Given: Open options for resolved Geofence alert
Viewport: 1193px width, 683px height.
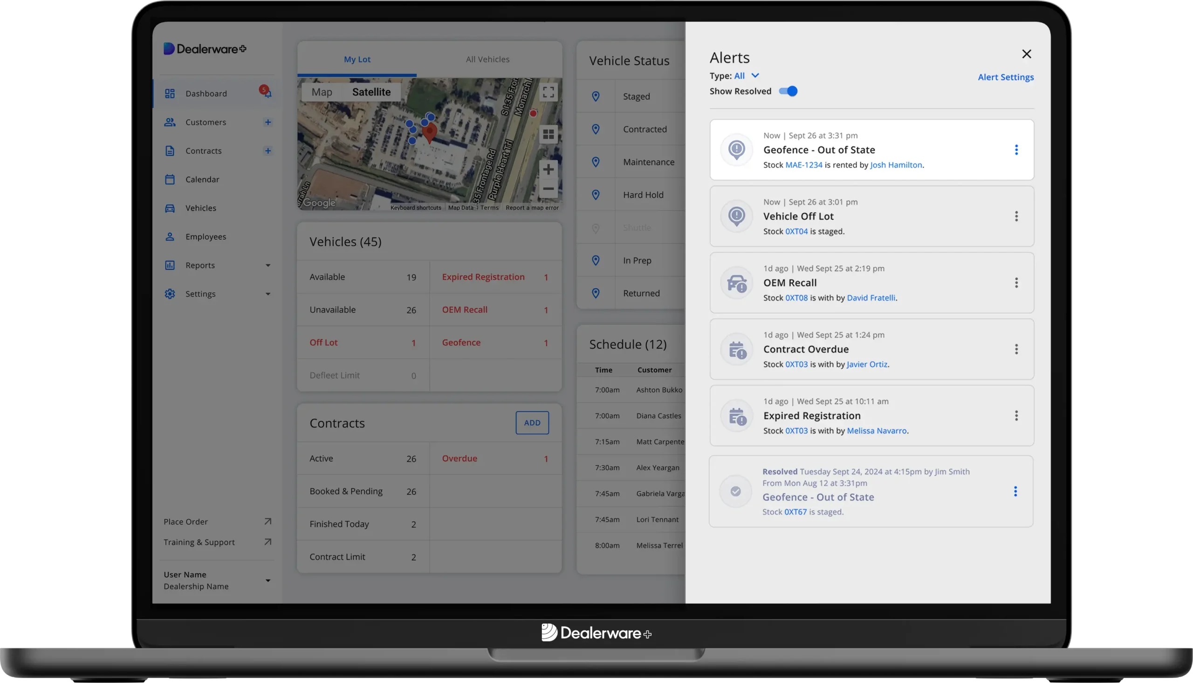Looking at the screenshot, I should pos(1015,491).
